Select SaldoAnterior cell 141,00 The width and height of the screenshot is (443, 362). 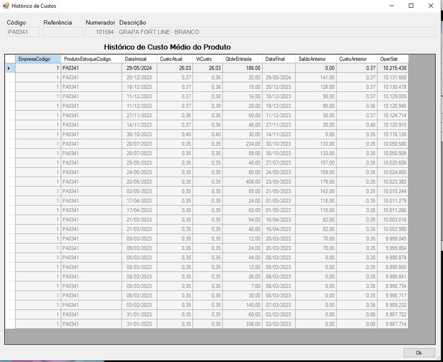pos(316,78)
